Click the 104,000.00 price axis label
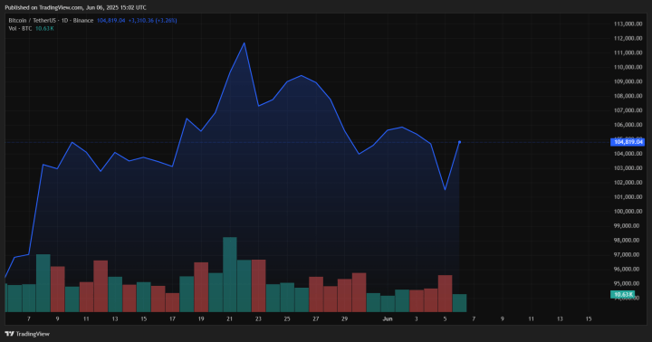The height and width of the screenshot is (342, 652). (x=628, y=154)
